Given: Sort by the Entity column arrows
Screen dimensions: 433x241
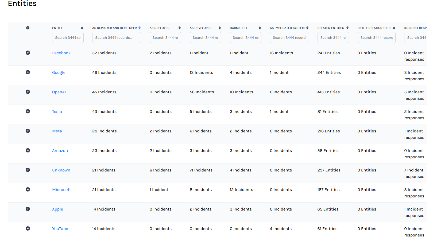Looking at the screenshot, I should (82, 28).
